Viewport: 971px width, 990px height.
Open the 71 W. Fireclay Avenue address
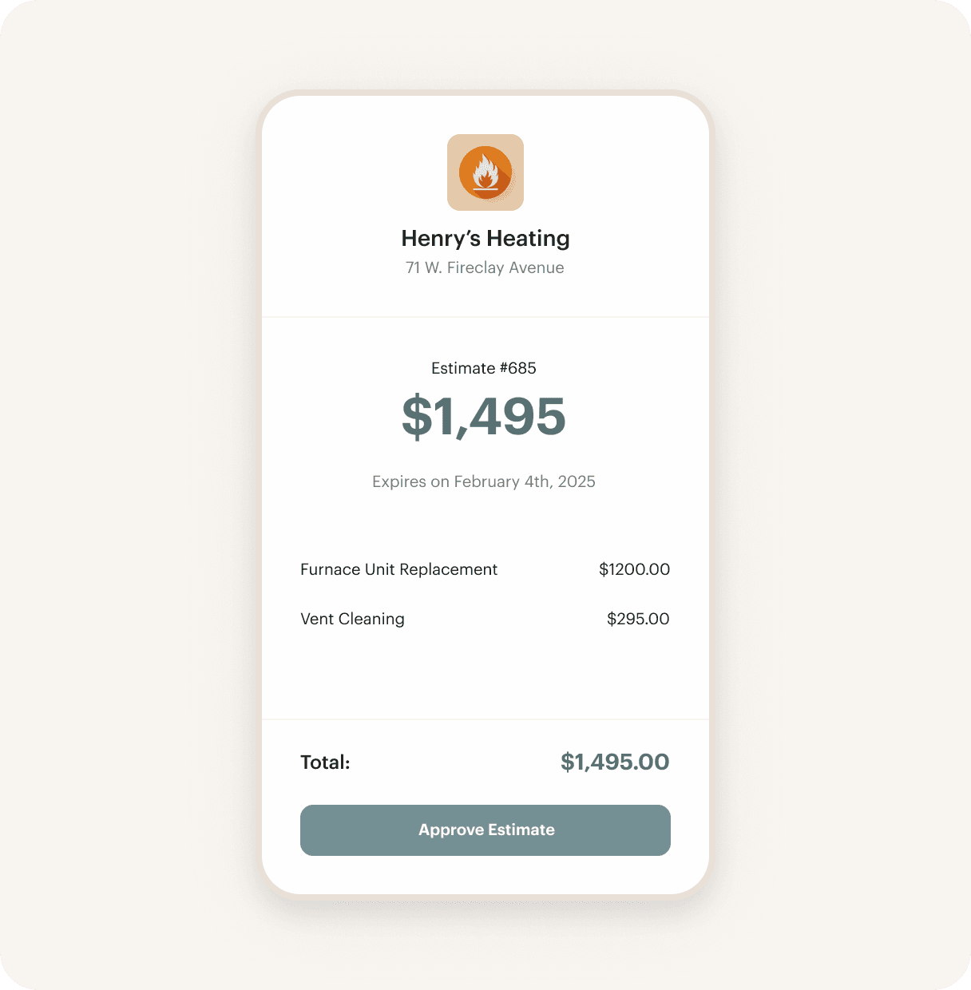point(485,268)
